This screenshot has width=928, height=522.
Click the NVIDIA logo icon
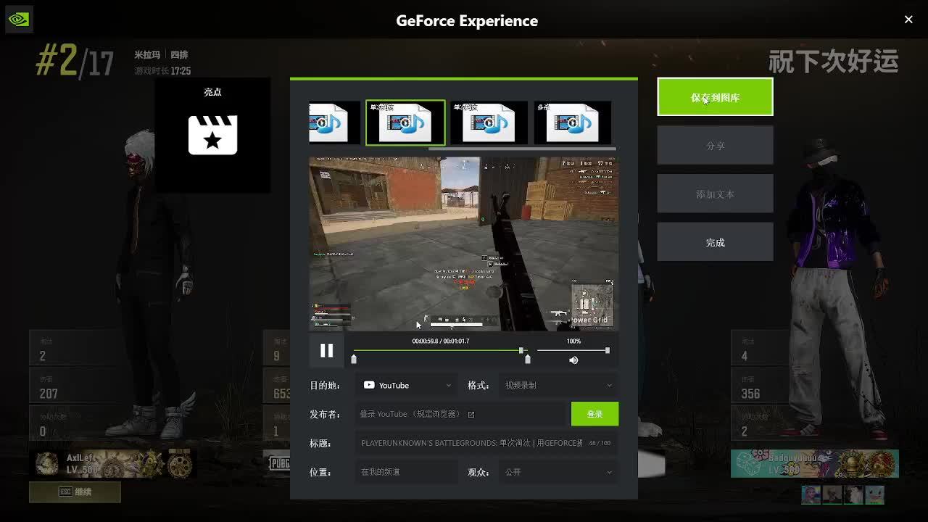coord(19,20)
